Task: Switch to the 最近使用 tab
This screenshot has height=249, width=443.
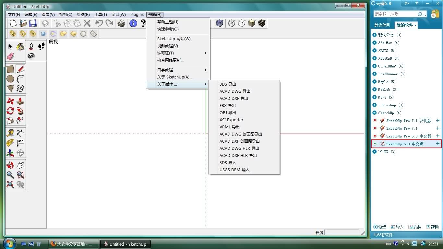Action: pos(382,25)
